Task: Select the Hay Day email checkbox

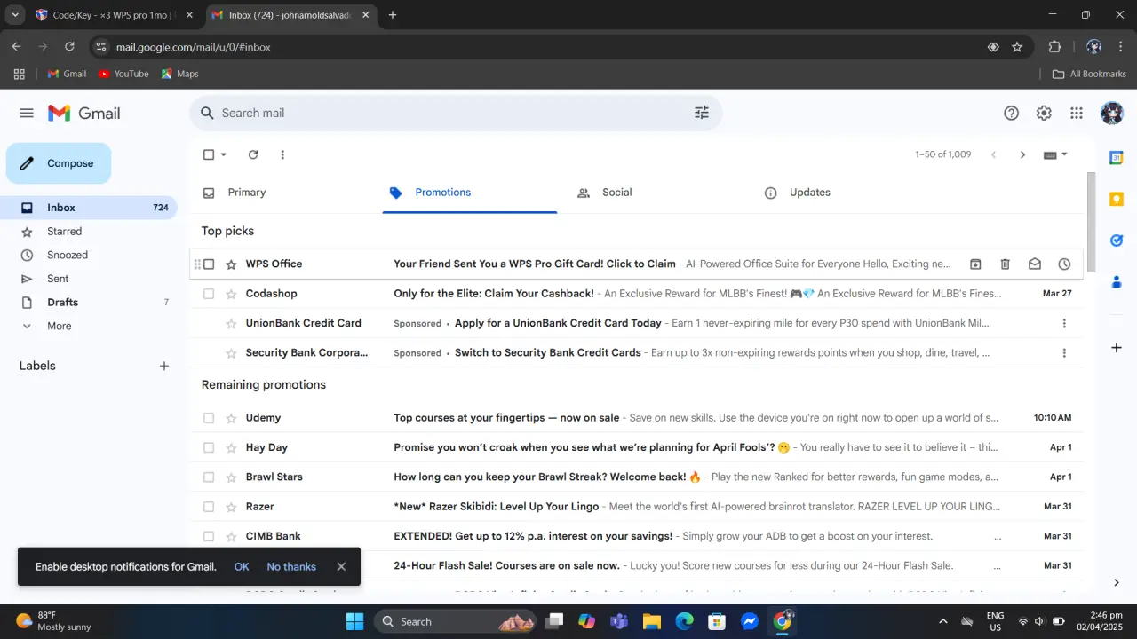Action: click(209, 447)
